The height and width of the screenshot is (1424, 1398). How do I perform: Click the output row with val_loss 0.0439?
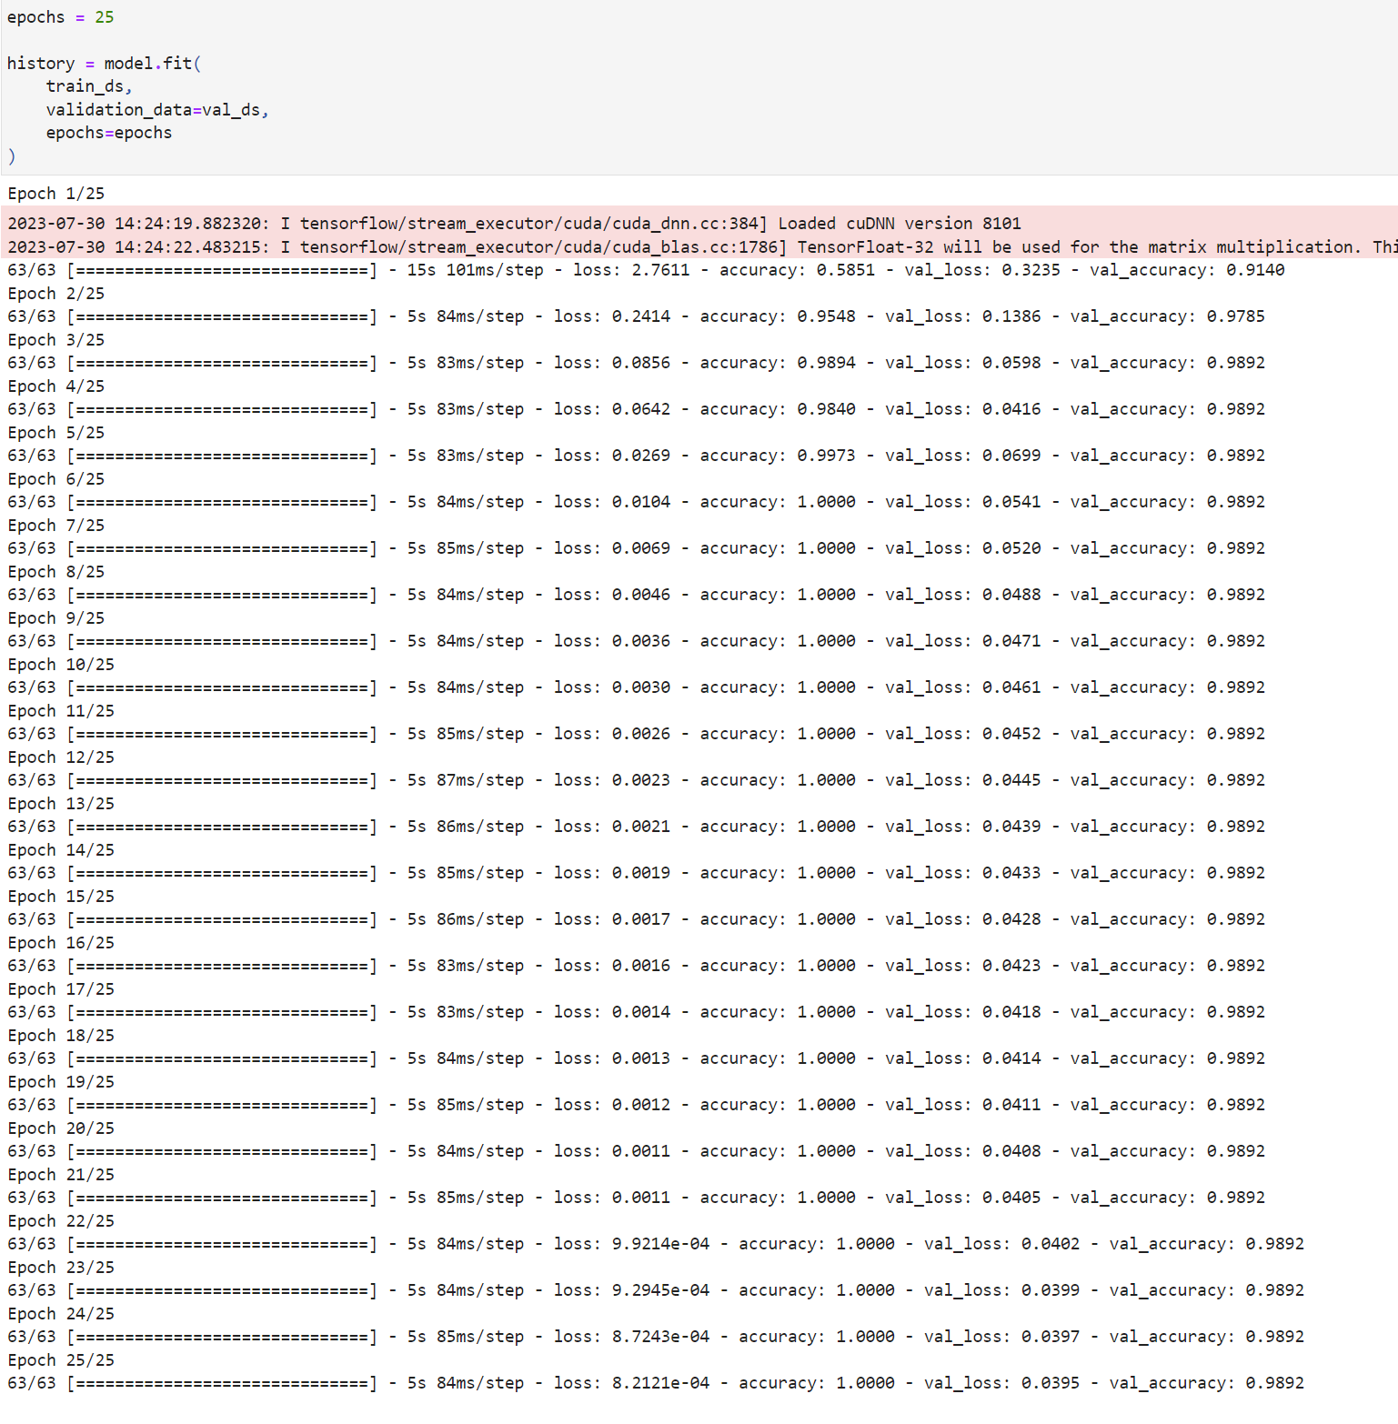pos(636,827)
